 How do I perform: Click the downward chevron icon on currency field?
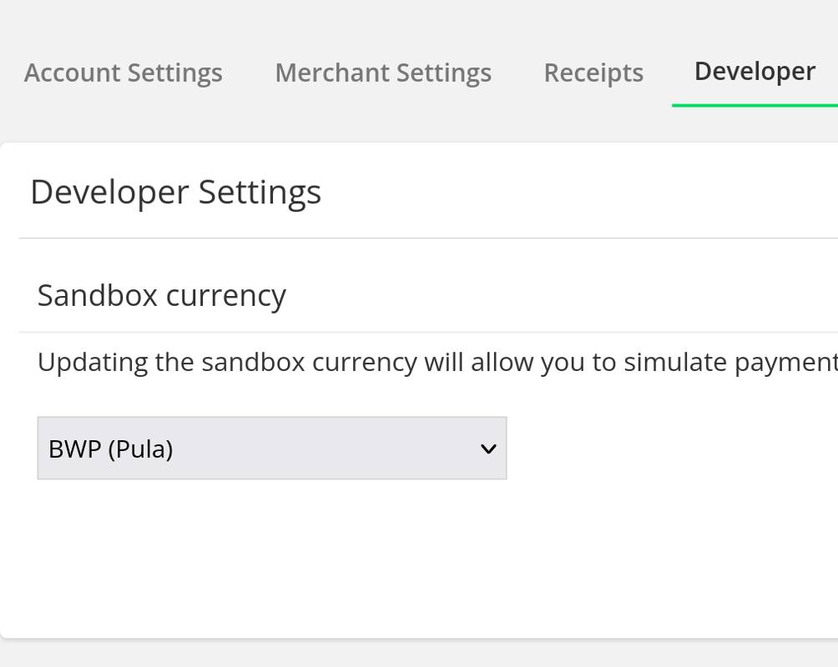click(487, 448)
